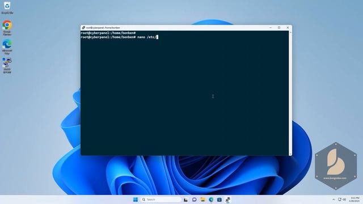Click the nano /etc/ command line

120,37
